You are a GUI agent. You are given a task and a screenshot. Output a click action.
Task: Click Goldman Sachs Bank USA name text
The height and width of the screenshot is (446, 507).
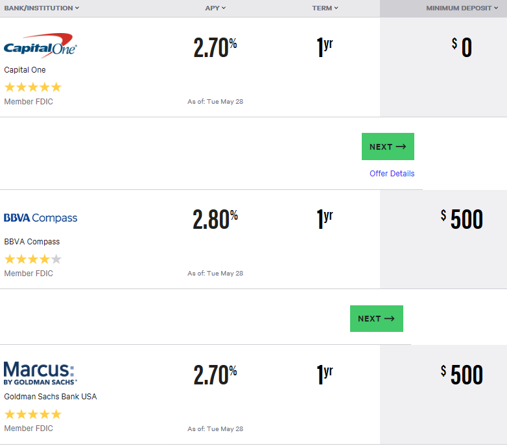[x=50, y=397]
